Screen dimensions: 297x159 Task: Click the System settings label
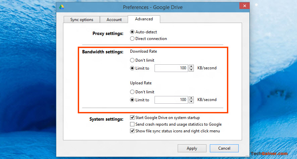point(106,119)
